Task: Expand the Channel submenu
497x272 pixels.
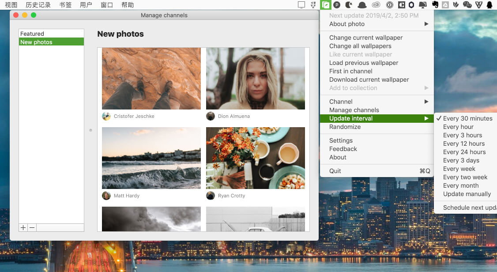Action: click(377, 102)
